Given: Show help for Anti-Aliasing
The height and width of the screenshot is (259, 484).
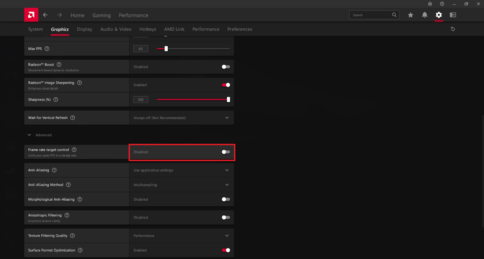Looking at the screenshot, I should (x=54, y=170).
